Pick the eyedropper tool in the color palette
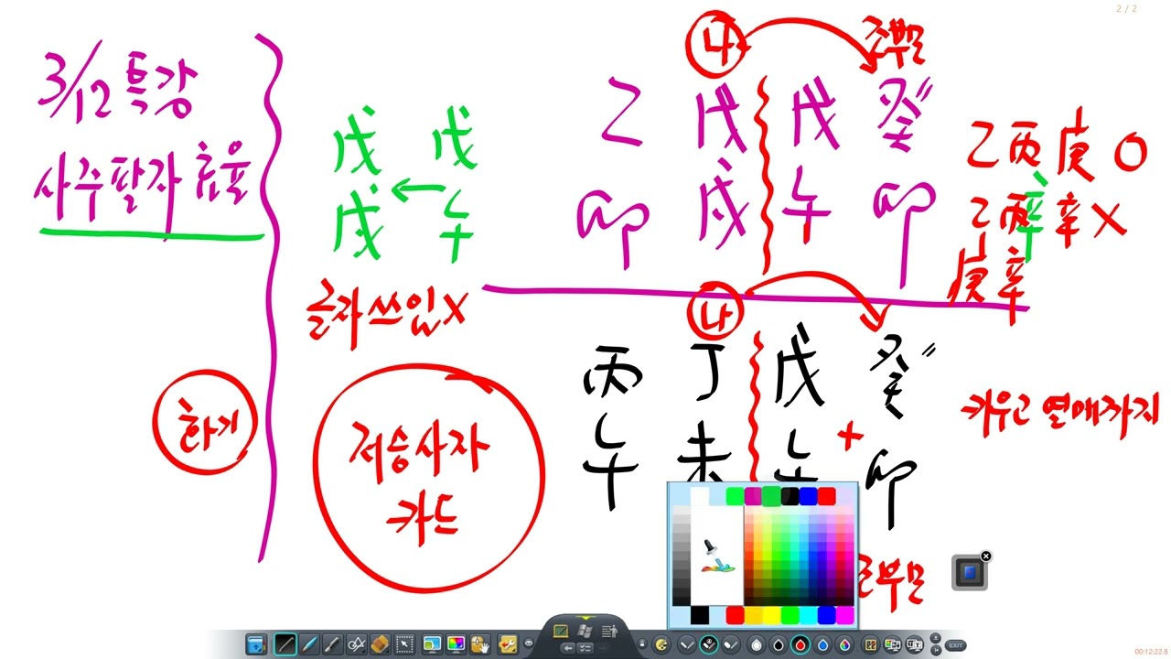 point(718,556)
